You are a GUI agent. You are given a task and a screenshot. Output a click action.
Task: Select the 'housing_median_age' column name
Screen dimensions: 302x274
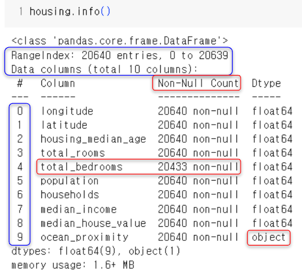(93, 139)
